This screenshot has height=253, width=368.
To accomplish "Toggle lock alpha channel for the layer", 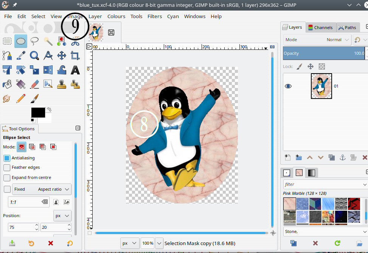I will click(322, 66).
